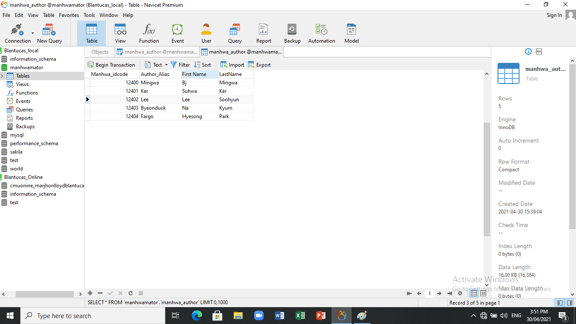Select the sakila database
This screenshot has height=324, width=576.
pyautogui.click(x=16, y=152)
